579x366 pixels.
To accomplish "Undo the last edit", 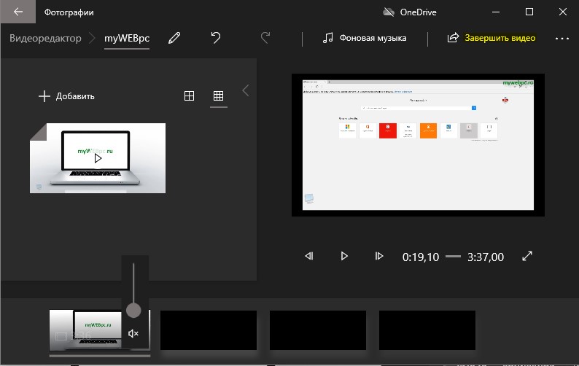I will pyautogui.click(x=216, y=38).
